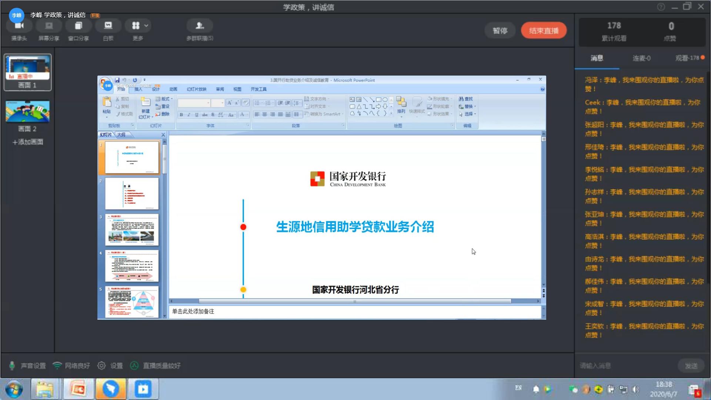Click 添加画面 to add a scene

(28, 142)
